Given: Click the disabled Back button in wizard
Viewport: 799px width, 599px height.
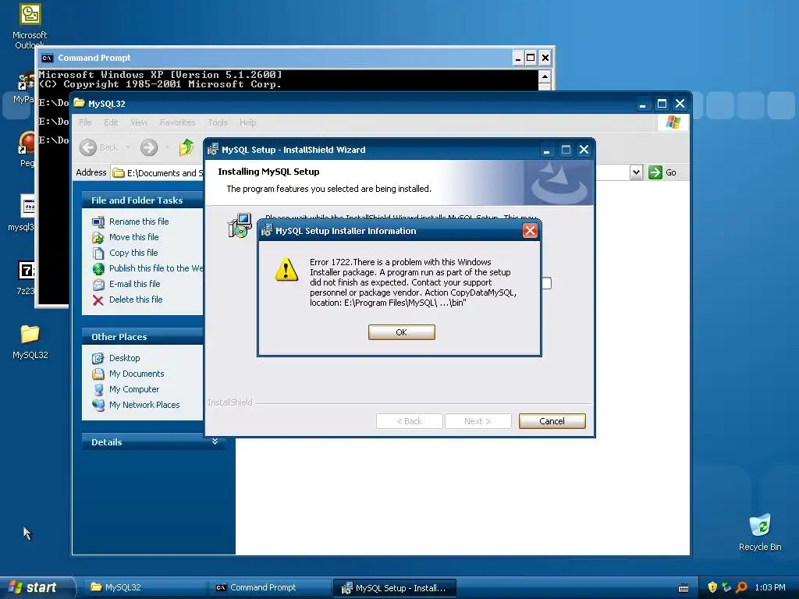Looking at the screenshot, I should click(409, 421).
